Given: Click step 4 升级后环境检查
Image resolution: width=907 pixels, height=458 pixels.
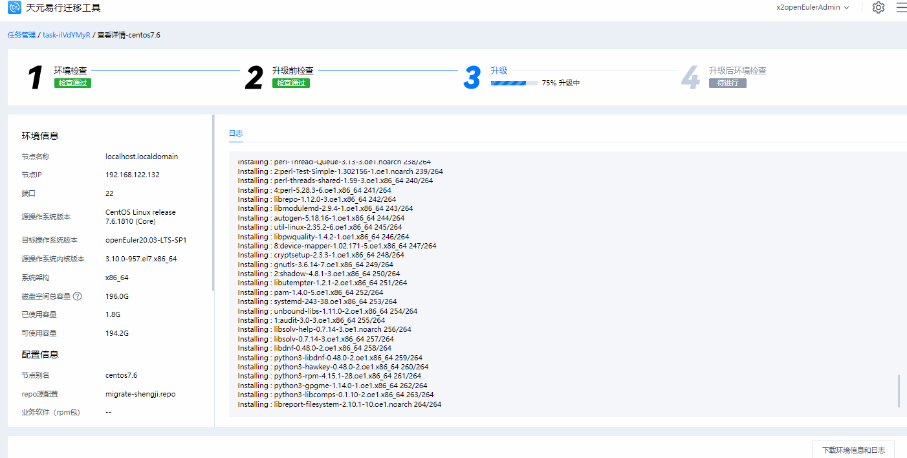Looking at the screenshot, I should tap(738, 71).
